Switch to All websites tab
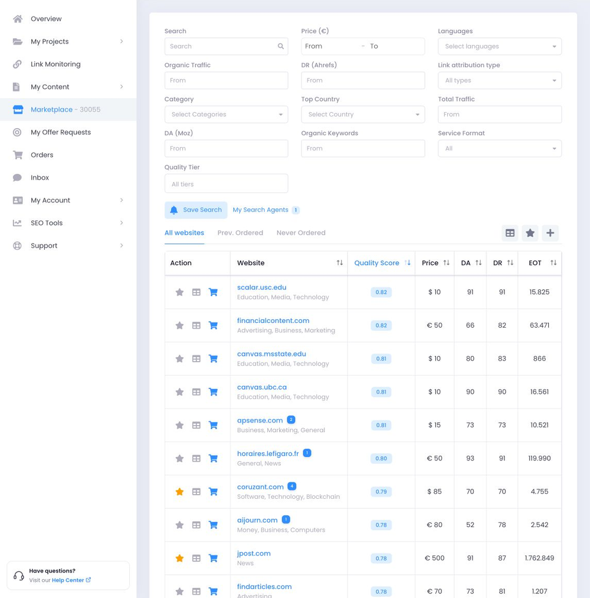 pos(184,233)
